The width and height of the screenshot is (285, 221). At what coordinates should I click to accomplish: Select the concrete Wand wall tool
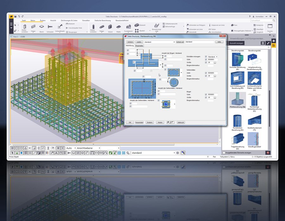[110, 28]
